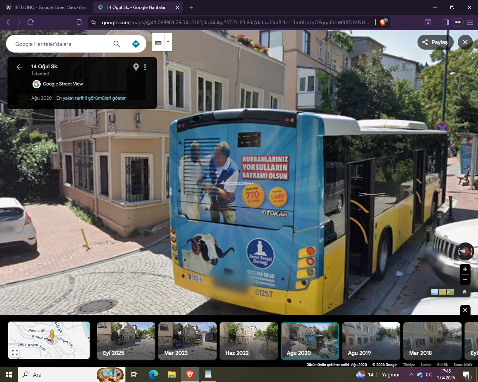Click the search magnifier icon in Maps
Image resolution: width=478 pixels, height=382 pixels.
pos(117,44)
